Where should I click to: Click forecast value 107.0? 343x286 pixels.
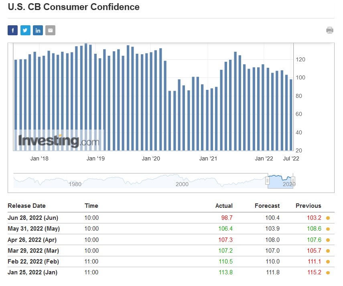(x=272, y=251)
